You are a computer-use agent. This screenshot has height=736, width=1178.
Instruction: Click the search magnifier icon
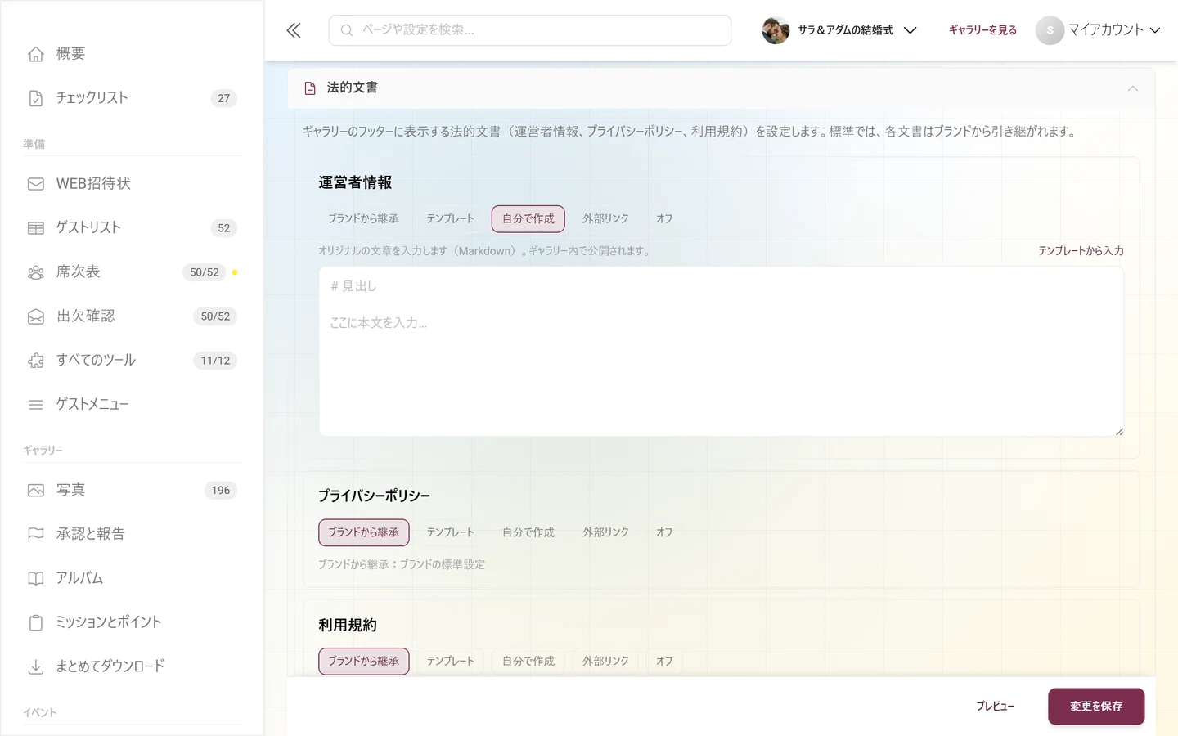click(x=347, y=30)
